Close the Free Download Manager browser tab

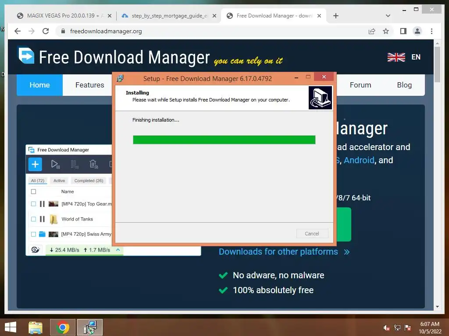[x=319, y=16]
